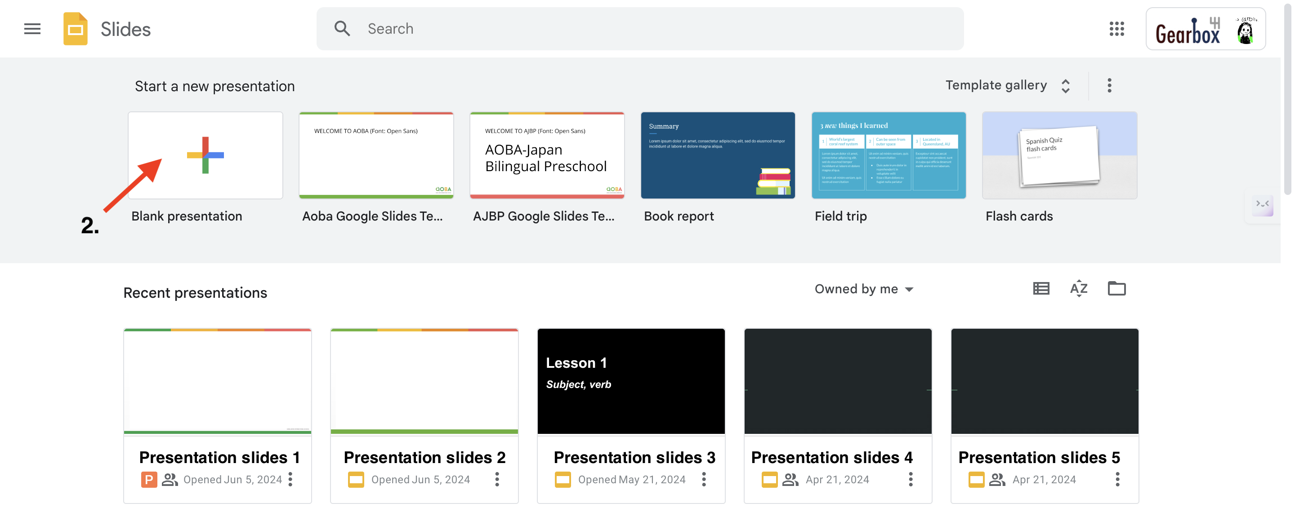Viewport: 1295px width, 512px height.
Task: Select the Book report template
Action: tap(717, 155)
